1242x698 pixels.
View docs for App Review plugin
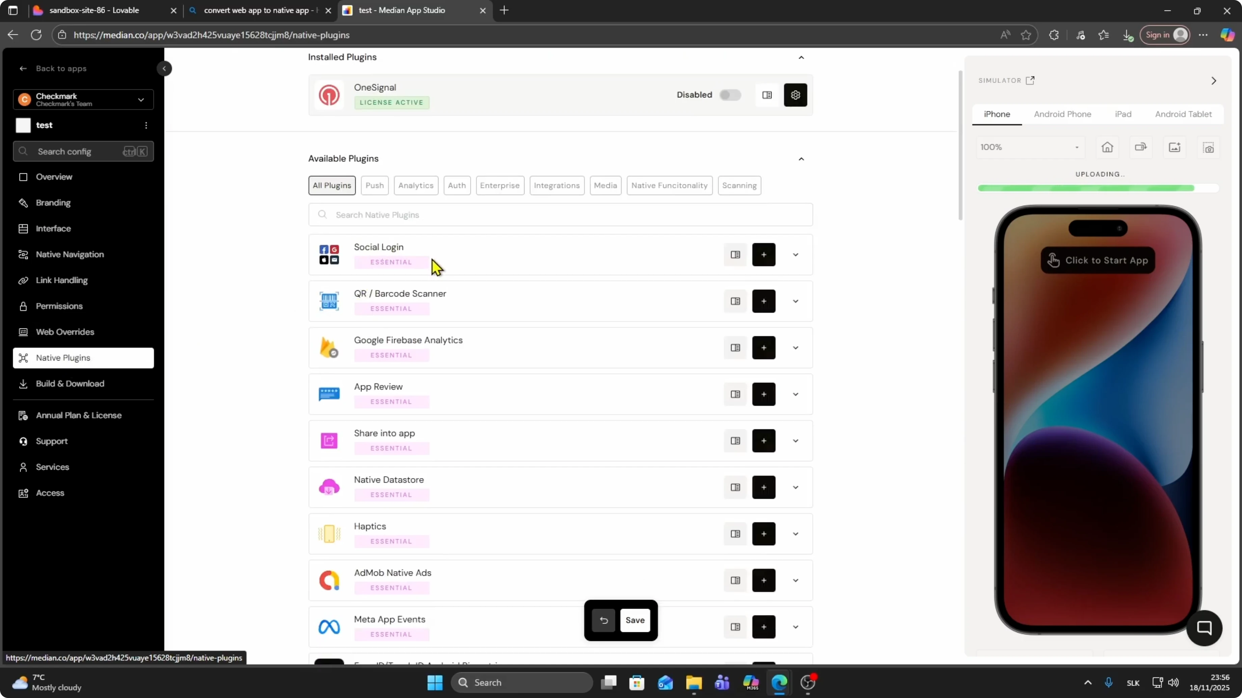[735, 395]
